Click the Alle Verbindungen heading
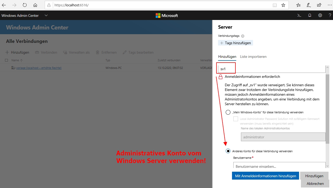The width and height of the screenshot is (333, 188). point(27,41)
